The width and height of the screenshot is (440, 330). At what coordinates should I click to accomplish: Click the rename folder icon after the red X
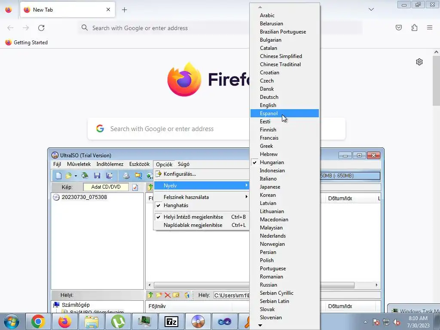(x=176, y=295)
